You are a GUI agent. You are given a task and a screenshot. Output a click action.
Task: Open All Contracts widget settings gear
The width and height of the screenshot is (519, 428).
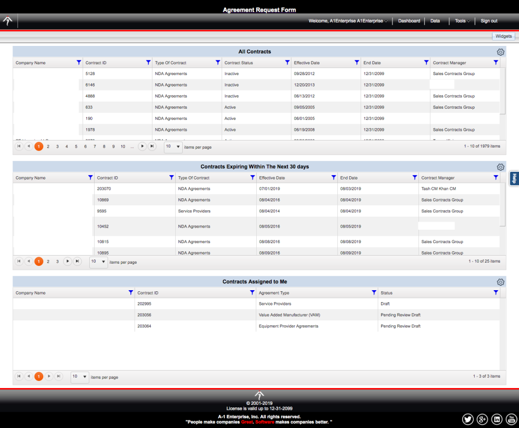pyautogui.click(x=500, y=52)
